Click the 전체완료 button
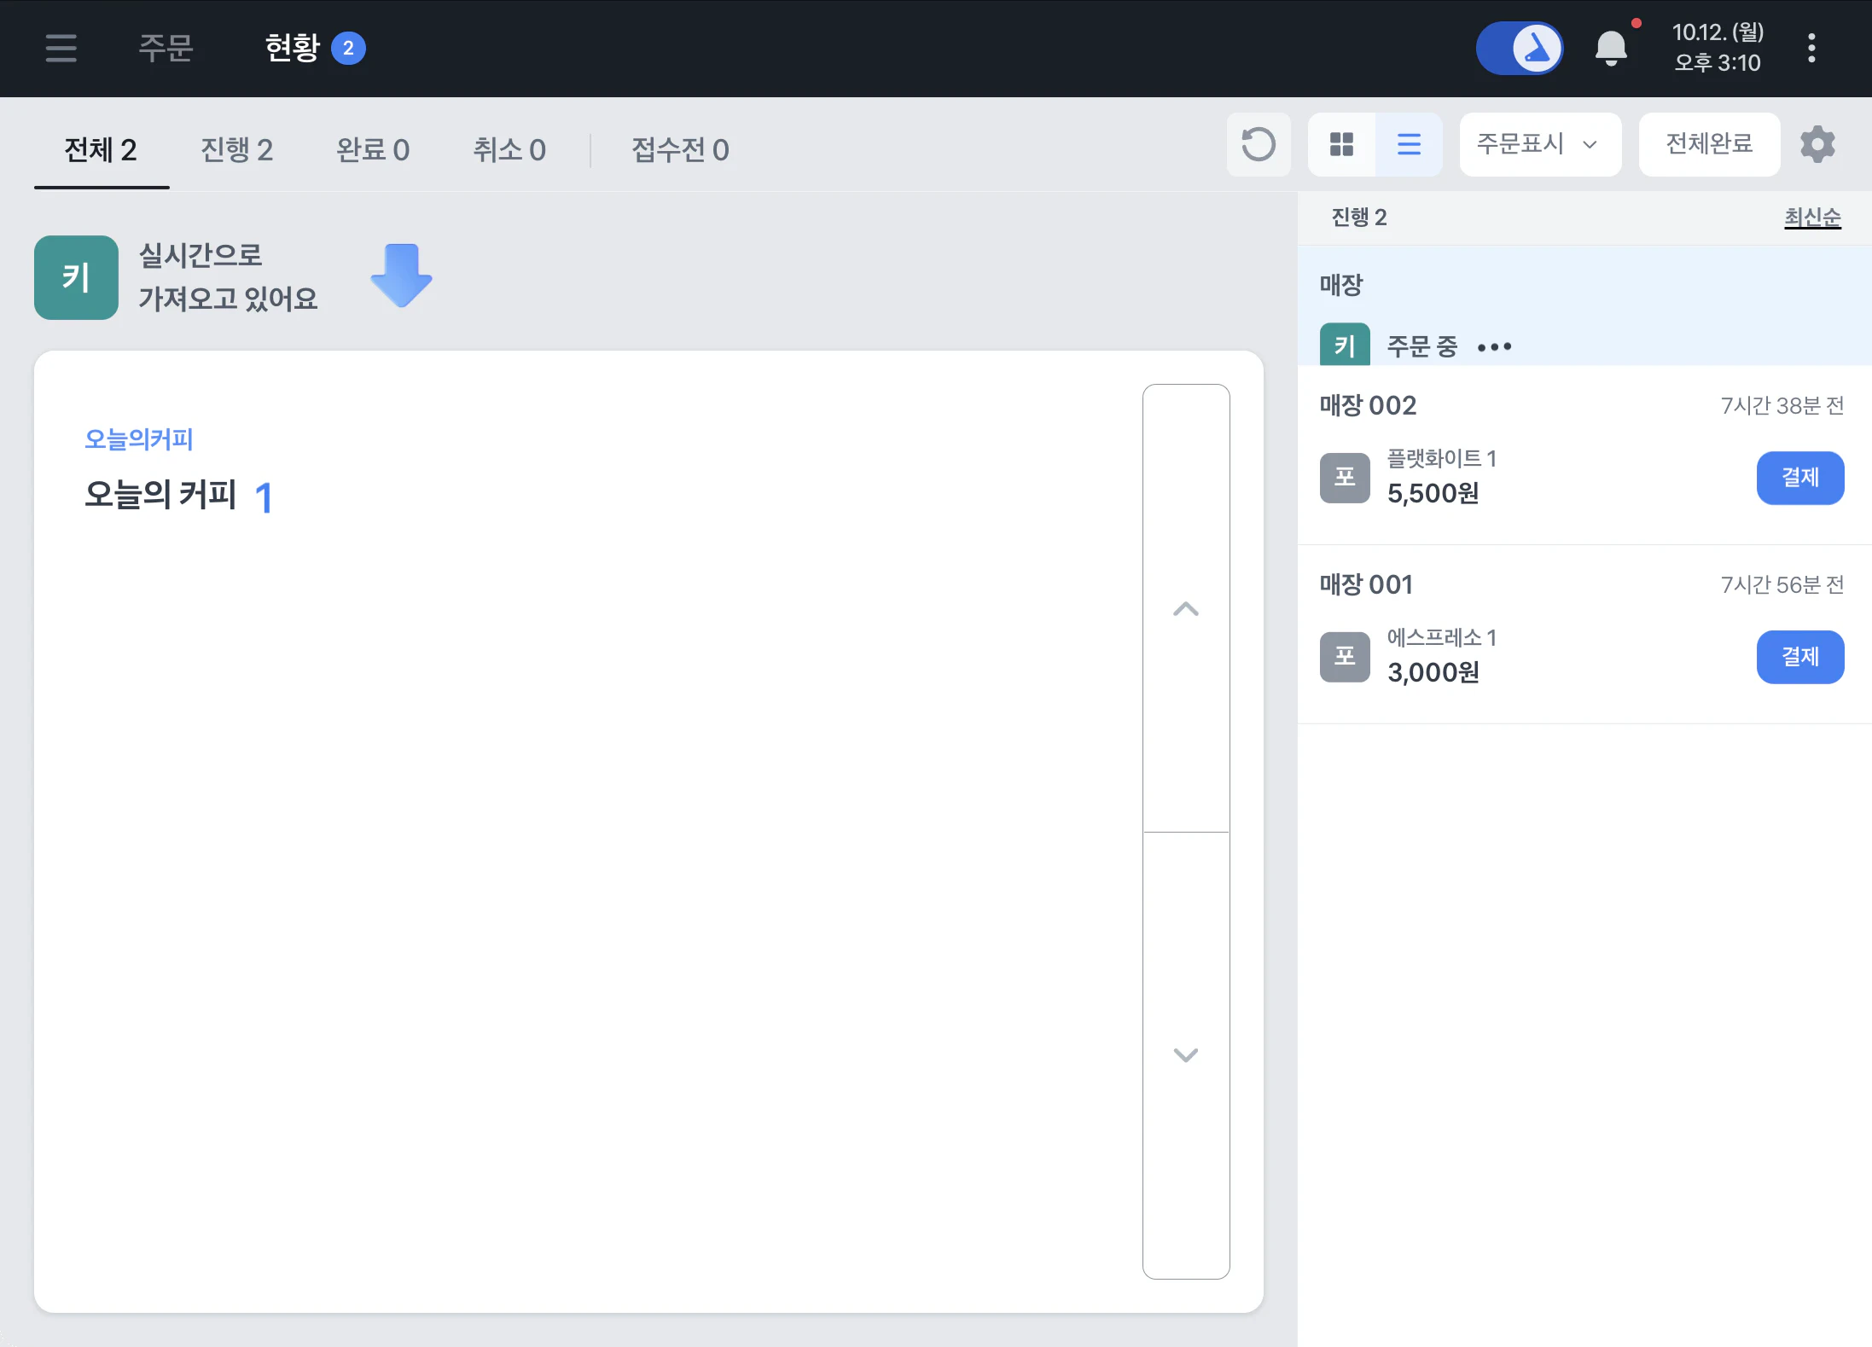 (1709, 144)
